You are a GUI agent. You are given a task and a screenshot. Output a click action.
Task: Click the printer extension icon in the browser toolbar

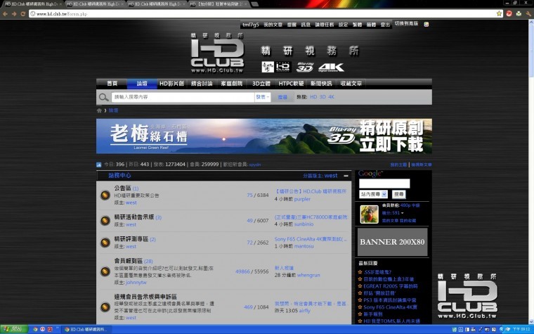pos(519,13)
